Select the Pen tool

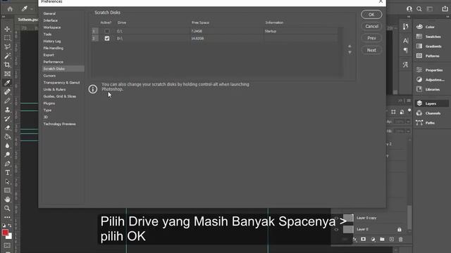click(x=7, y=164)
